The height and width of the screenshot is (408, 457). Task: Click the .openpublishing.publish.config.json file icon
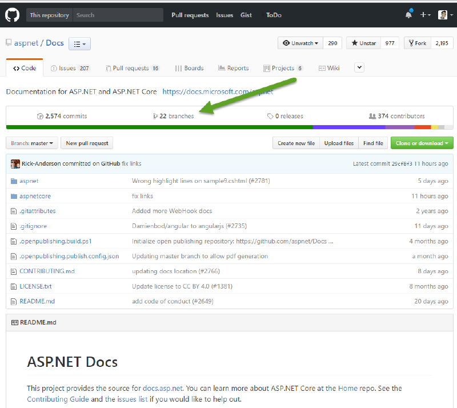click(x=14, y=257)
